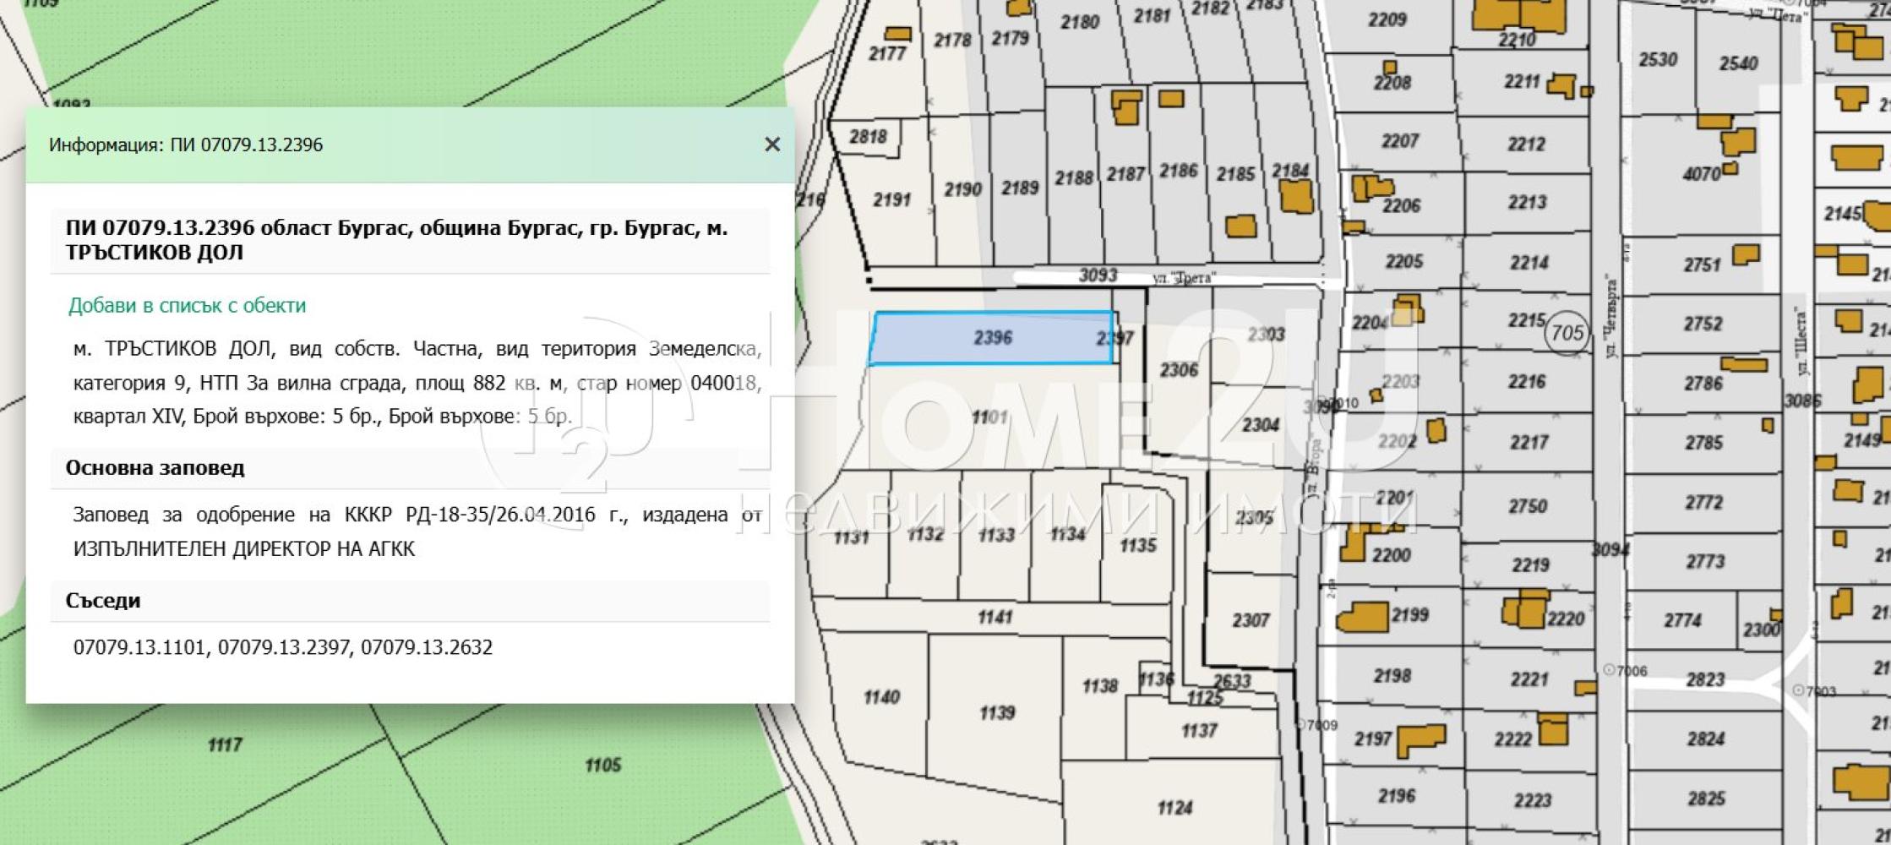This screenshot has height=845, width=1891.
Task: Click the 'Основна заповед' section header
Action: pos(410,468)
